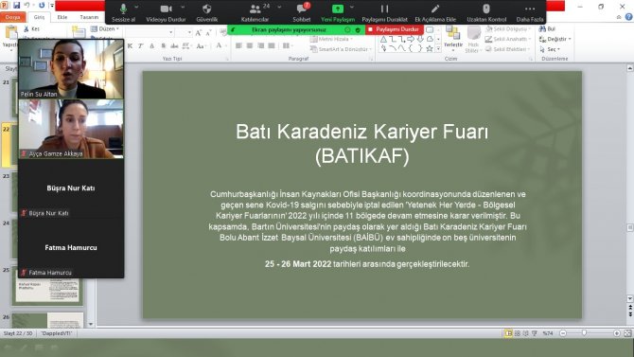Open Ek Açıklama Ekle annotation pencil
634x357 pixels.
coord(435,12)
